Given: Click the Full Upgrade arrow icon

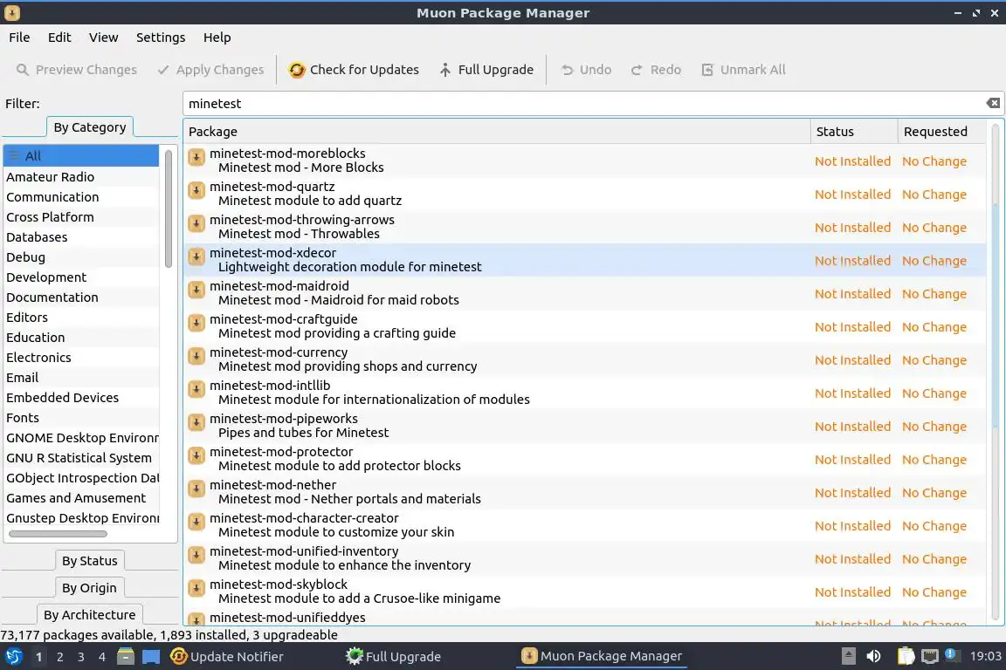Looking at the screenshot, I should (445, 70).
